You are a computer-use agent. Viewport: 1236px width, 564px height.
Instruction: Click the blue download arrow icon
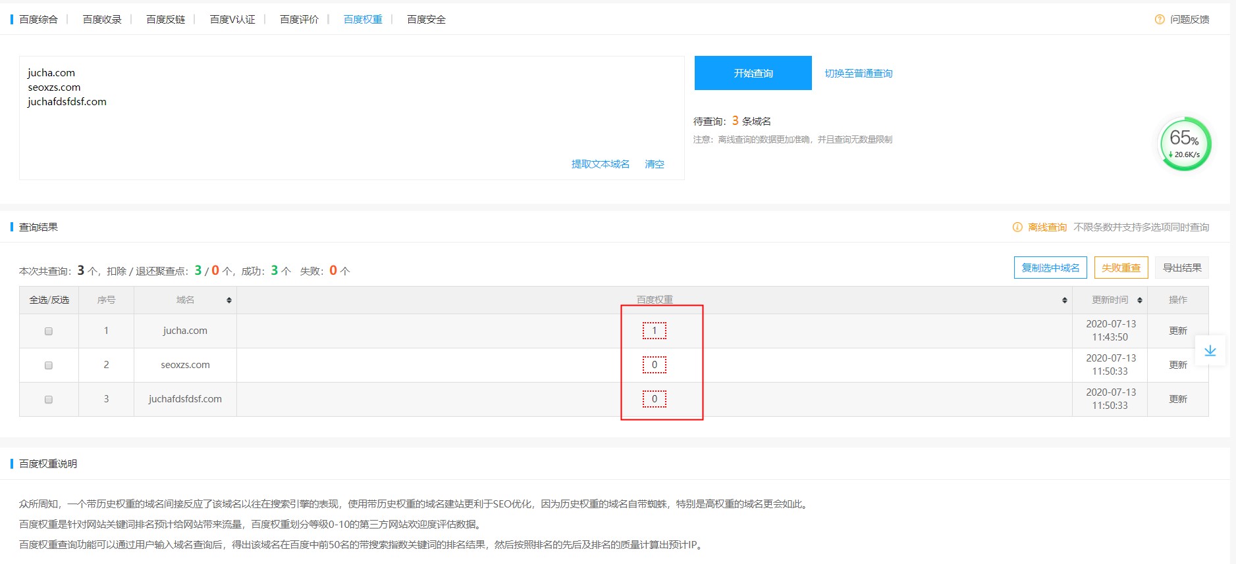coord(1210,351)
